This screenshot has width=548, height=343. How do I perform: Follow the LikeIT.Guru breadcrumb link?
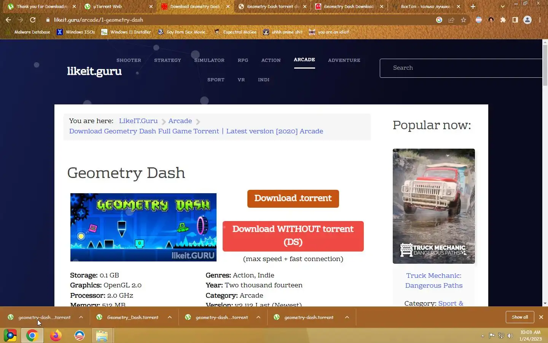coord(138,121)
